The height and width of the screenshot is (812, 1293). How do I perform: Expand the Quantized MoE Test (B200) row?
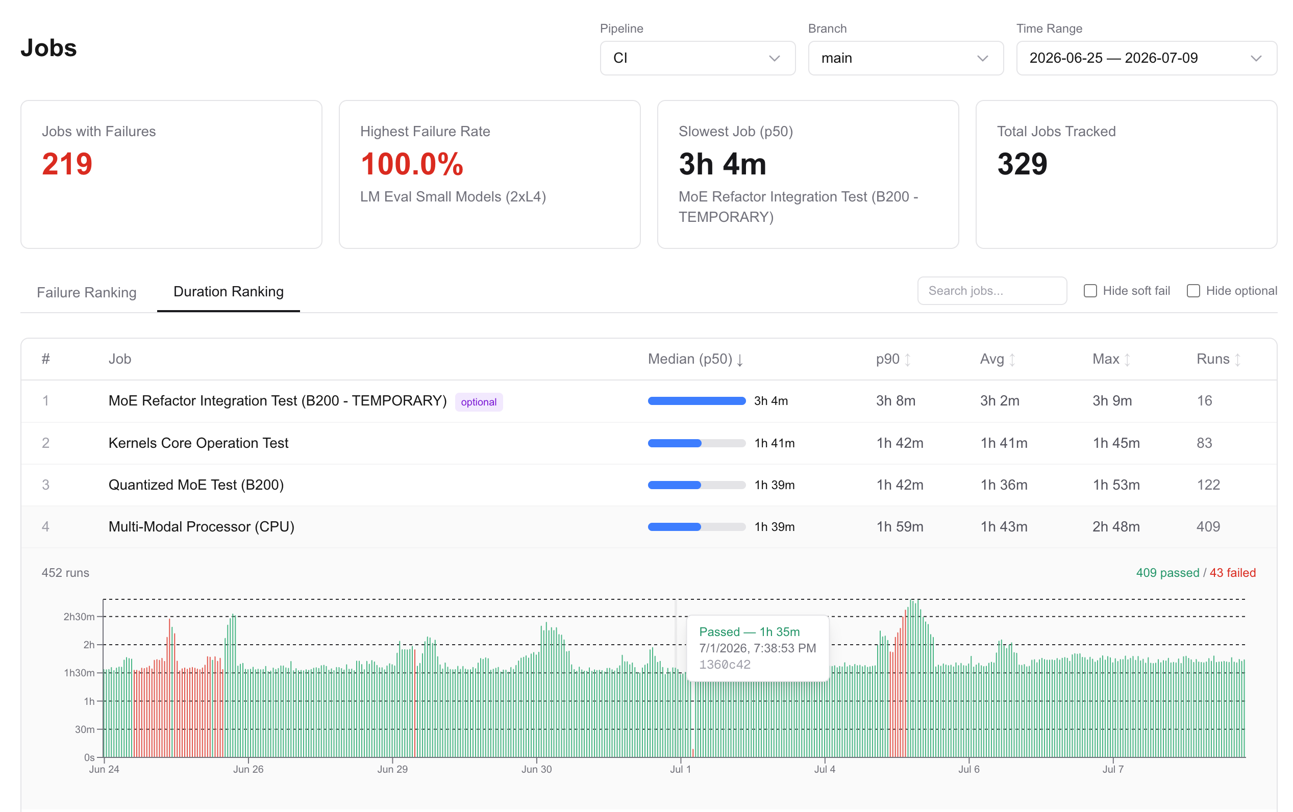pyautogui.click(x=649, y=485)
